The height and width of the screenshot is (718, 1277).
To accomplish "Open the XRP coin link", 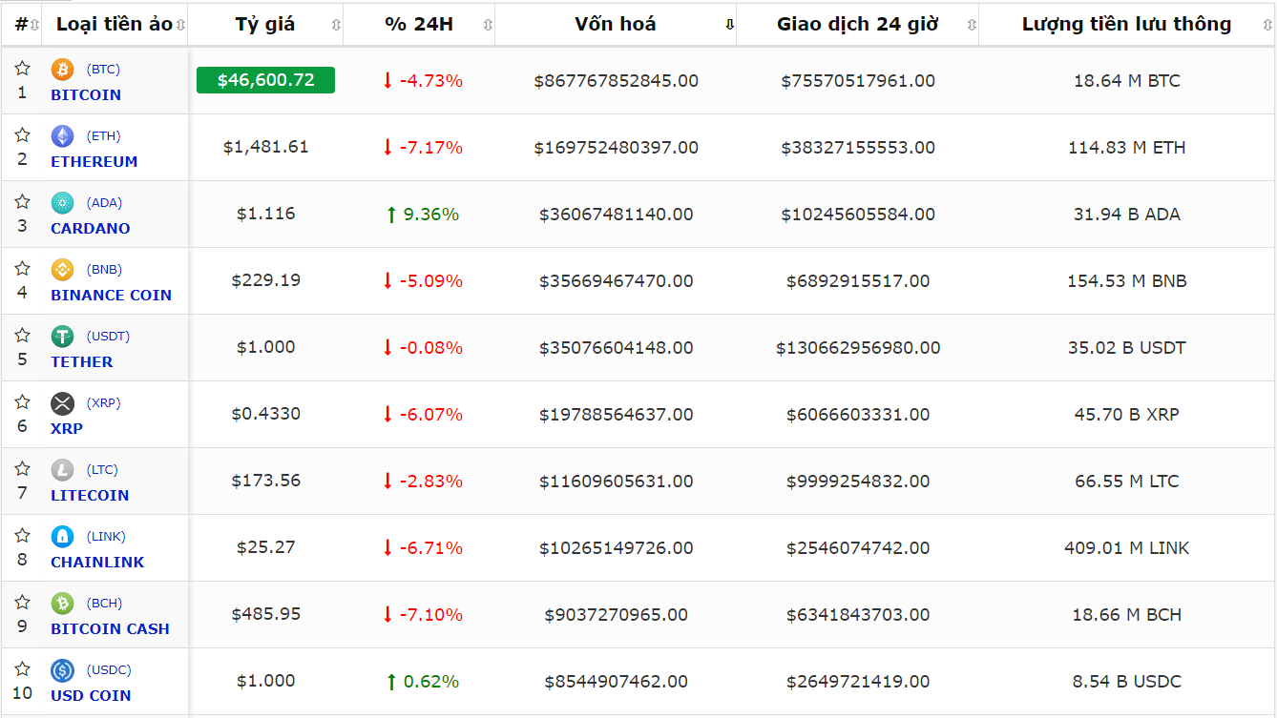I will point(67,429).
